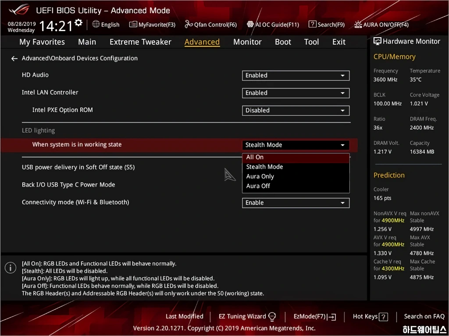Click the ROG logo icon
The image size is (449, 336).
(x=19, y=10)
